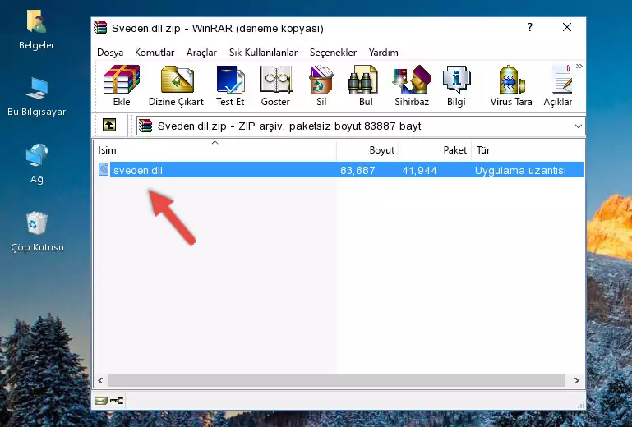This screenshot has height=427, width=632.
Task: Select the Çöp Kutusu recycle bin
Action: click(37, 232)
